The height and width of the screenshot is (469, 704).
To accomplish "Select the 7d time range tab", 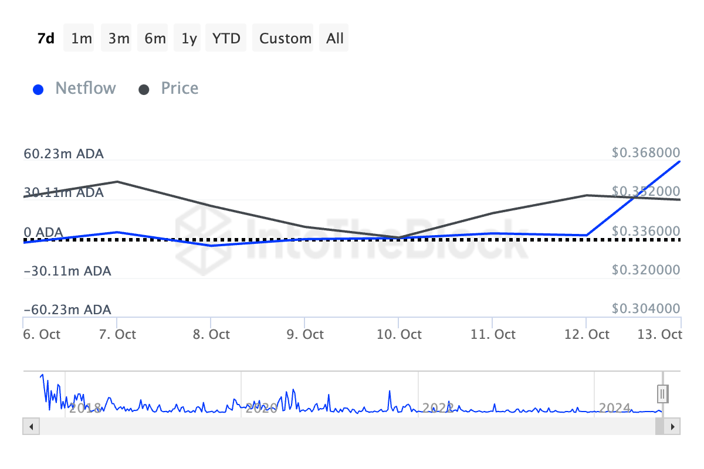I will pos(45,38).
